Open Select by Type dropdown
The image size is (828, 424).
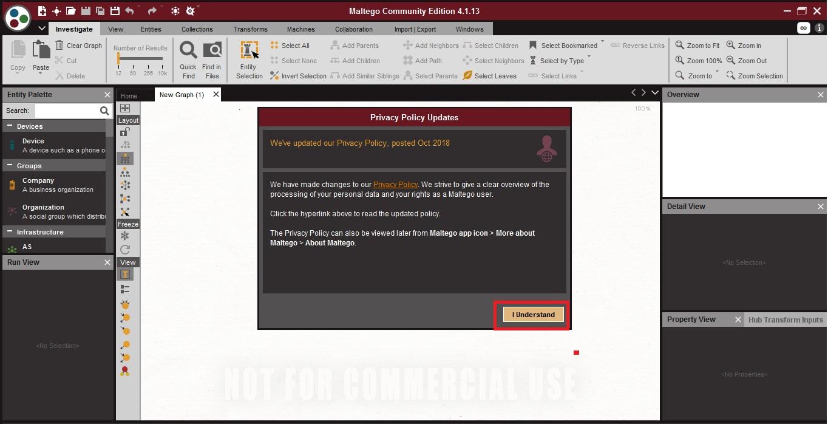pos(589,56)
